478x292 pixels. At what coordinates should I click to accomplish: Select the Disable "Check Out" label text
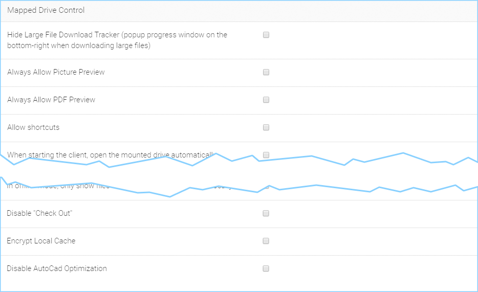pyautogui.click(x=39, y=213)
